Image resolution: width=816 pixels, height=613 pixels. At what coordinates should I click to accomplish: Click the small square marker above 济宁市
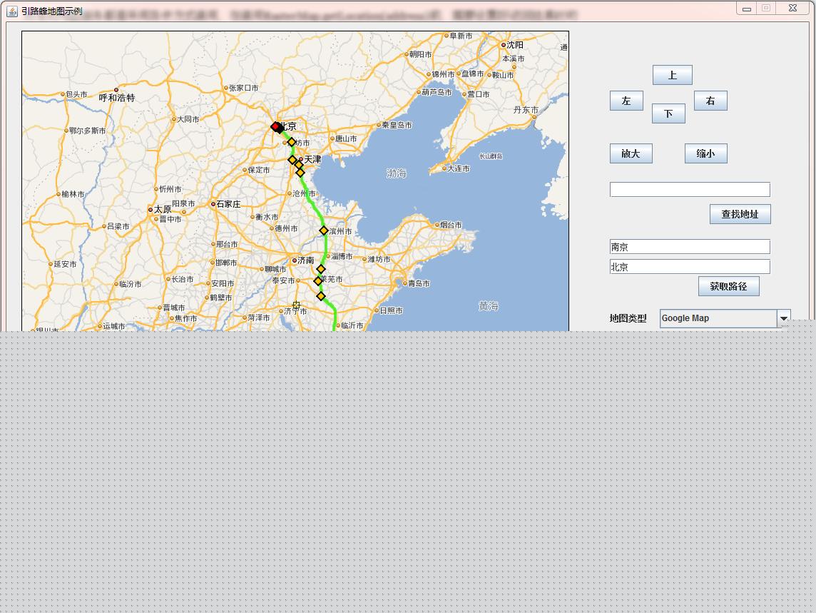tap(296, 305)
